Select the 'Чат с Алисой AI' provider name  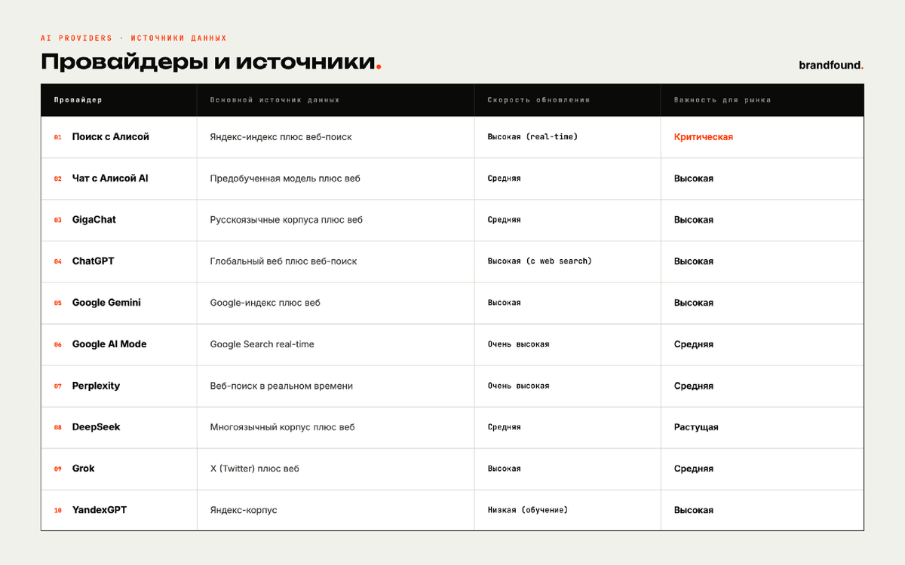(110, 179)
